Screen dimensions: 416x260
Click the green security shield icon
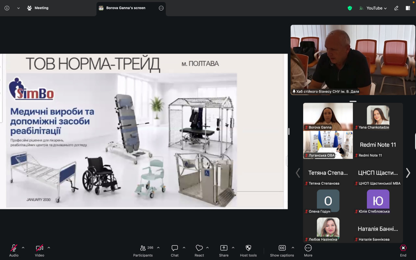(x=350, y=8)
